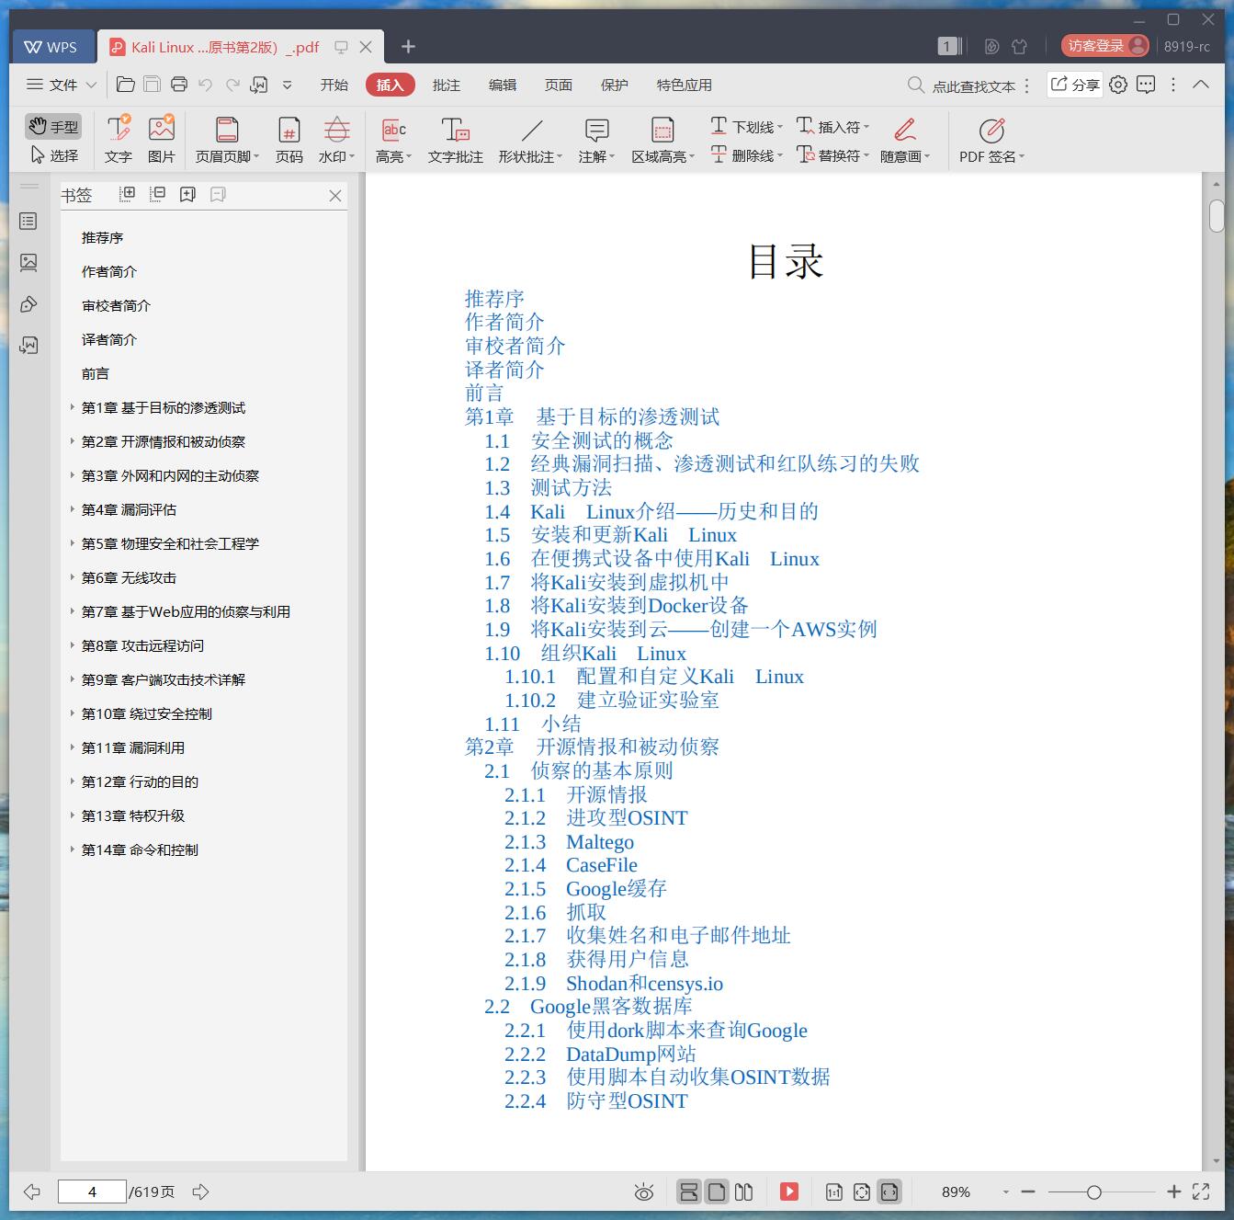Image resolution: width=1234 pixels, height=1220 pixels.
Task: Open area highlight (区域高亮) dropdown
Action: pos(662,139)
